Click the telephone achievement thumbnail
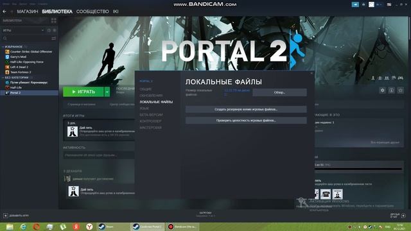The width and height of the screenshot is (411, 231). [326, 194]
